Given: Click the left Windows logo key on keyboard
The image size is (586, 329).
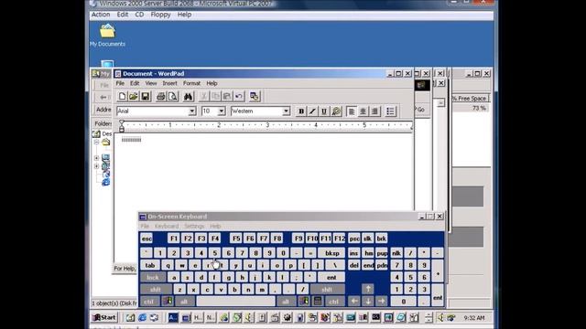Looking at the screenshot, I should 167,301.
